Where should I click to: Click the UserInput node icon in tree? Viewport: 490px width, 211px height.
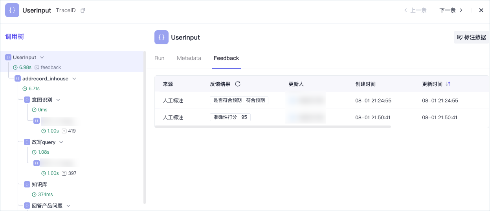[8, 57]
